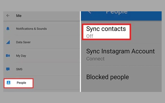Choose the People label in the Me list
Image resolution: width=165 pixels, height=103 pixels.
pos(21,83)
